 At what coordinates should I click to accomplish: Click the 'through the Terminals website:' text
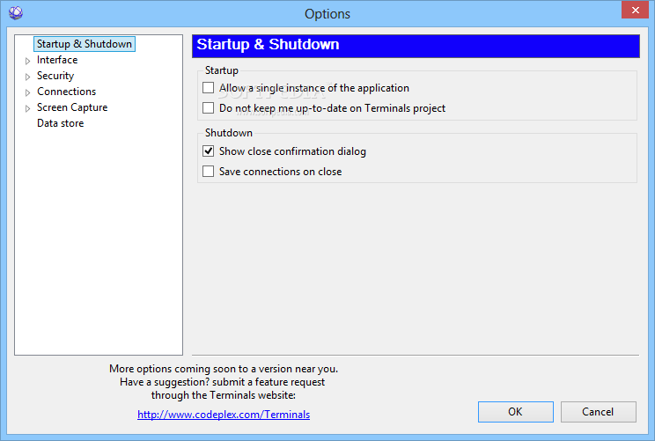(224, 395)
